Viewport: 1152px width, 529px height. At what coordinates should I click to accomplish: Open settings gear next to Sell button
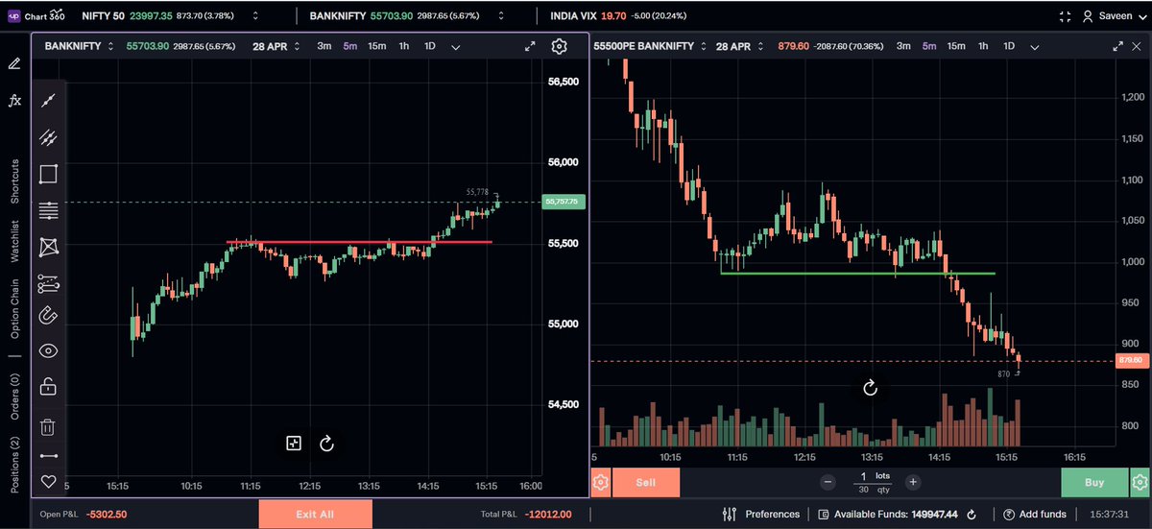(x=601, y=482)
